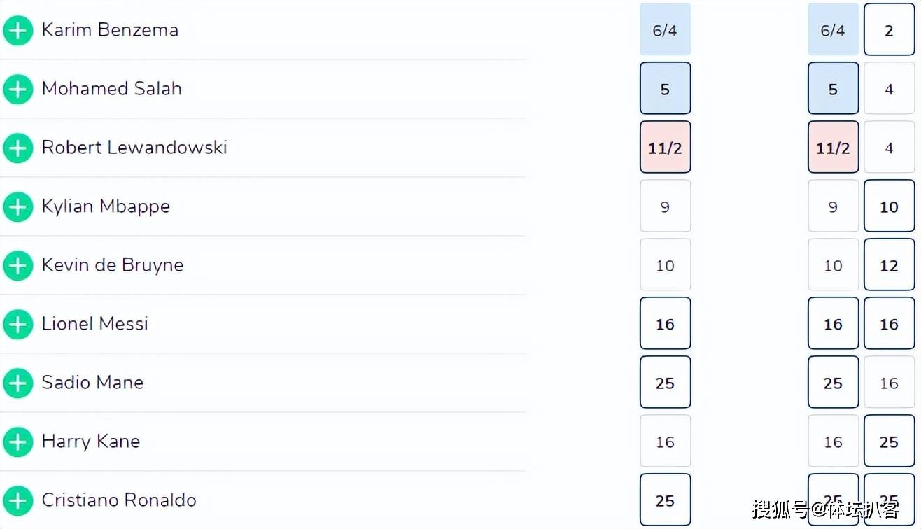The width and height of the screenshot is (921, 529).
Task: Click the Mohamed Salah player name
Action: [112, 89]
